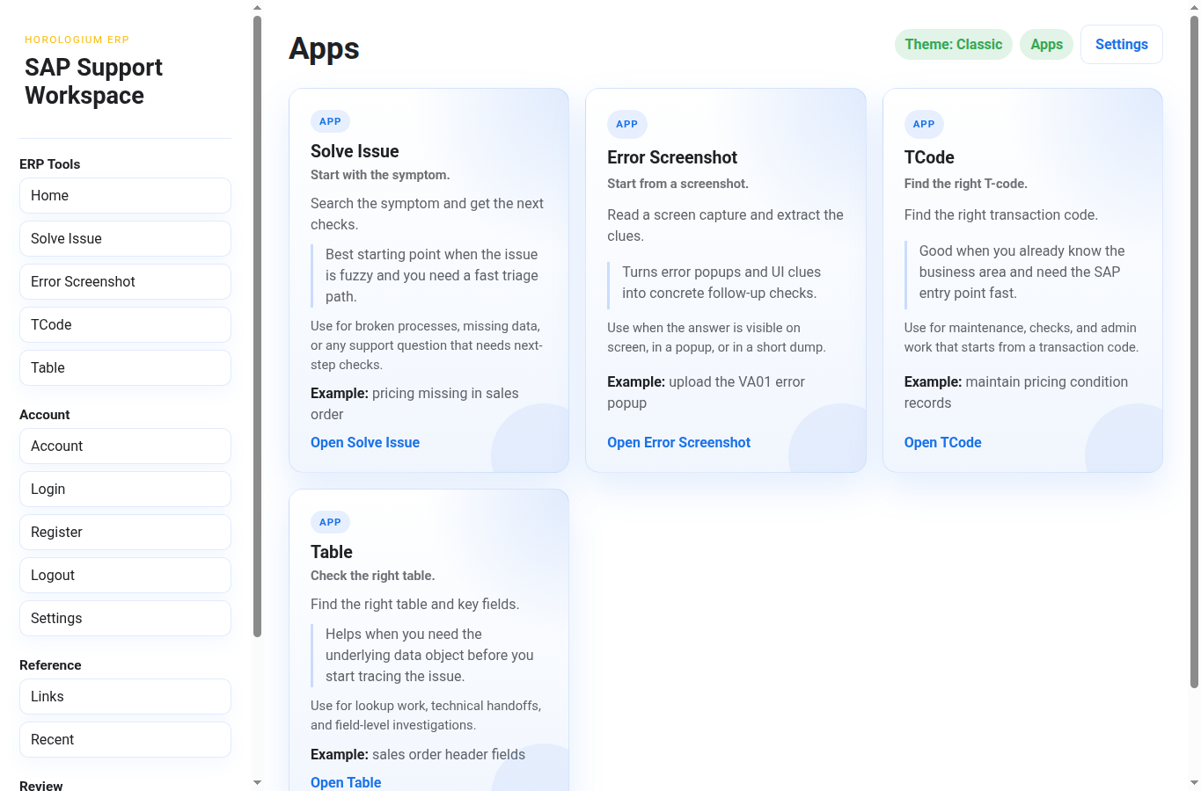This screenshot has width=1201, height=791.
Task: Open the Account sidebar item
Action: pyautogui.click(x=125, y=446)
